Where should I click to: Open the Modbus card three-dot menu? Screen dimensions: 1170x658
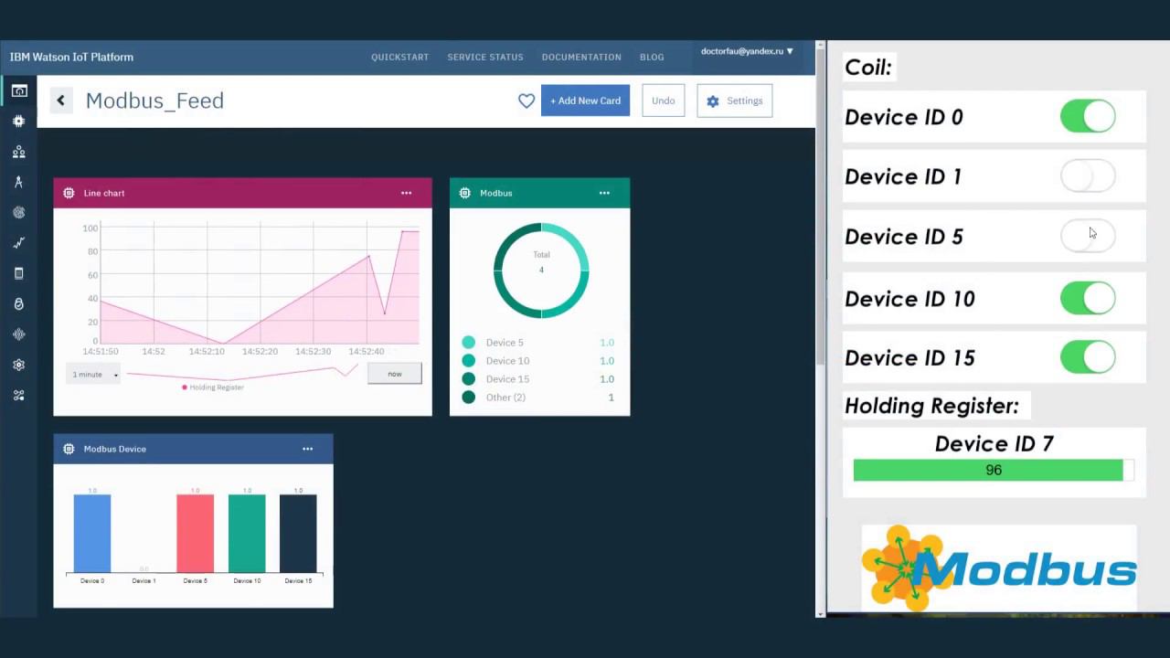604,193
